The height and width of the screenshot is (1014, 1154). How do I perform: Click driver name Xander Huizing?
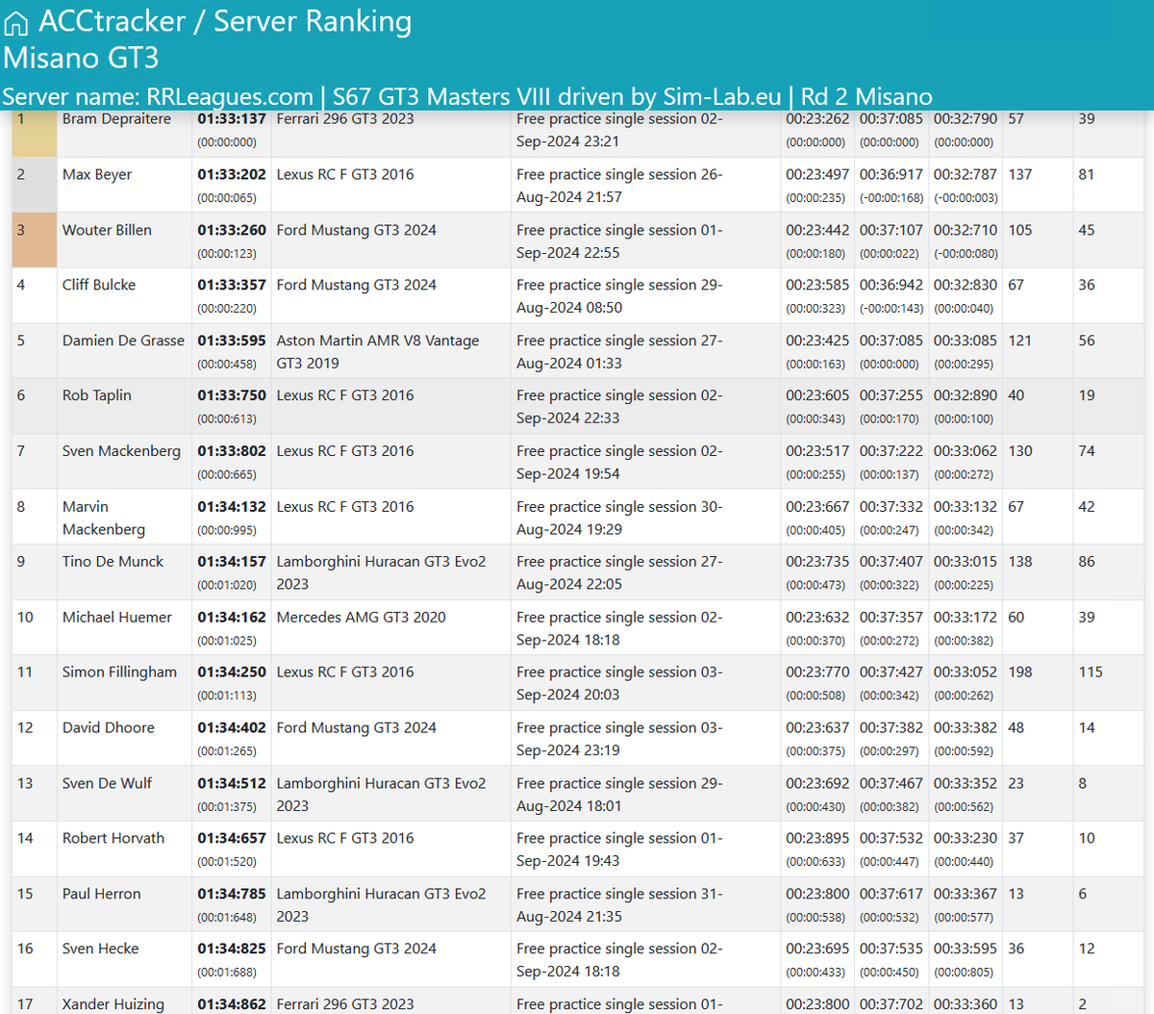[x=113, y=1004]
